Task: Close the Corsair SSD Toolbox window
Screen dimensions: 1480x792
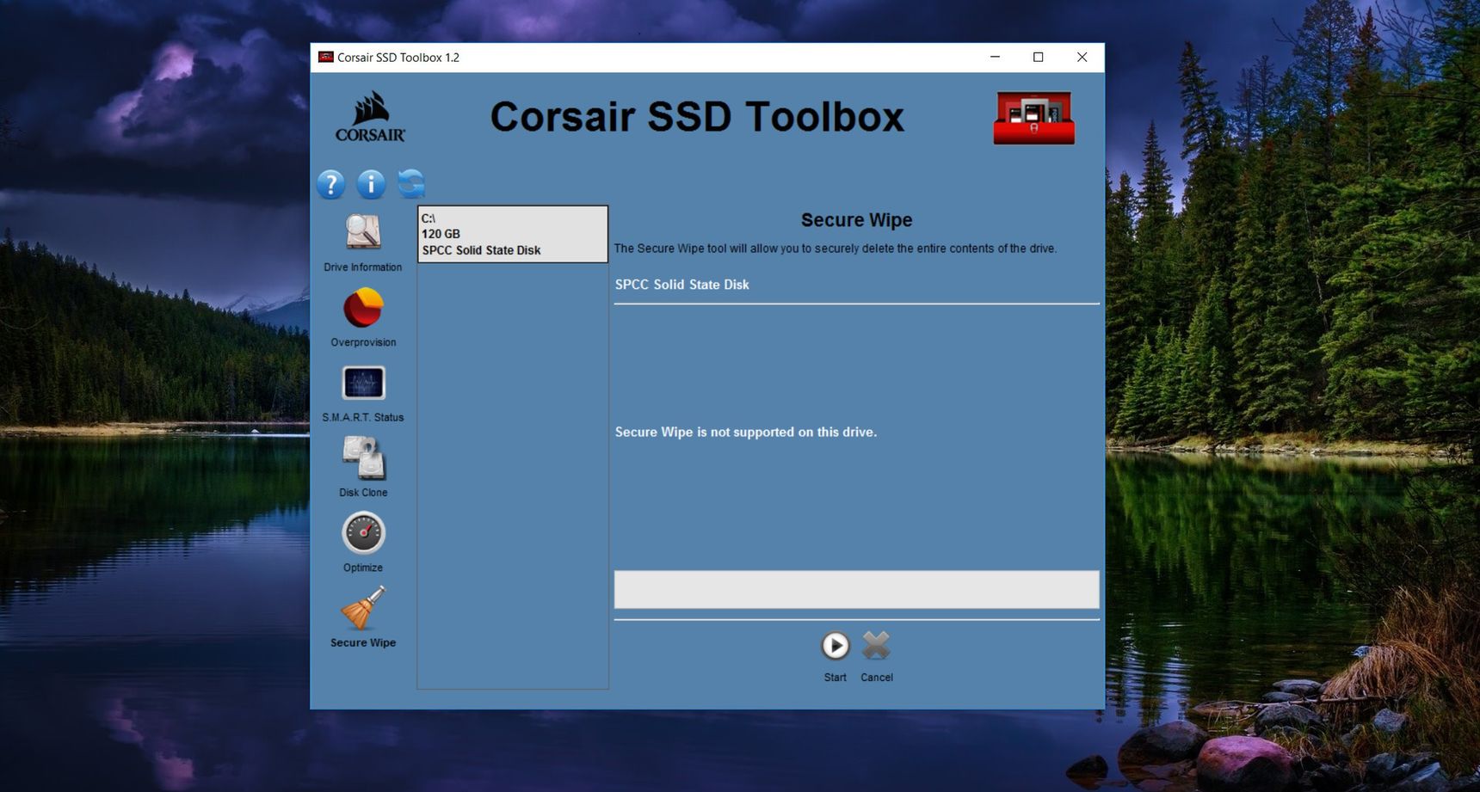Action: (1082, 58)
